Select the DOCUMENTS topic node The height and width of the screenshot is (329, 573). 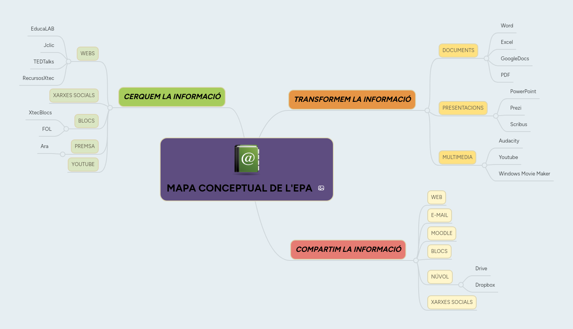pyautogui.click(x=458, y=51)
